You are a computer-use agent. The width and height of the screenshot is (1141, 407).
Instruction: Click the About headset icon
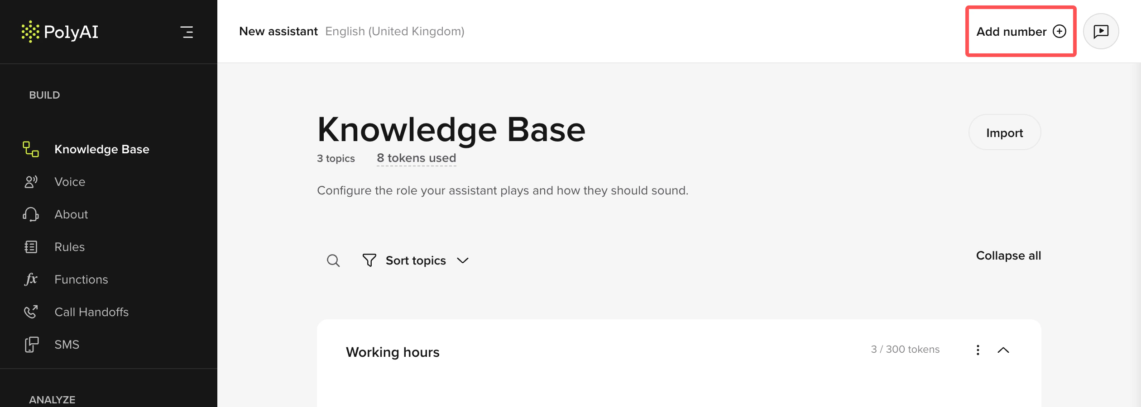click(x=31, y=214)
